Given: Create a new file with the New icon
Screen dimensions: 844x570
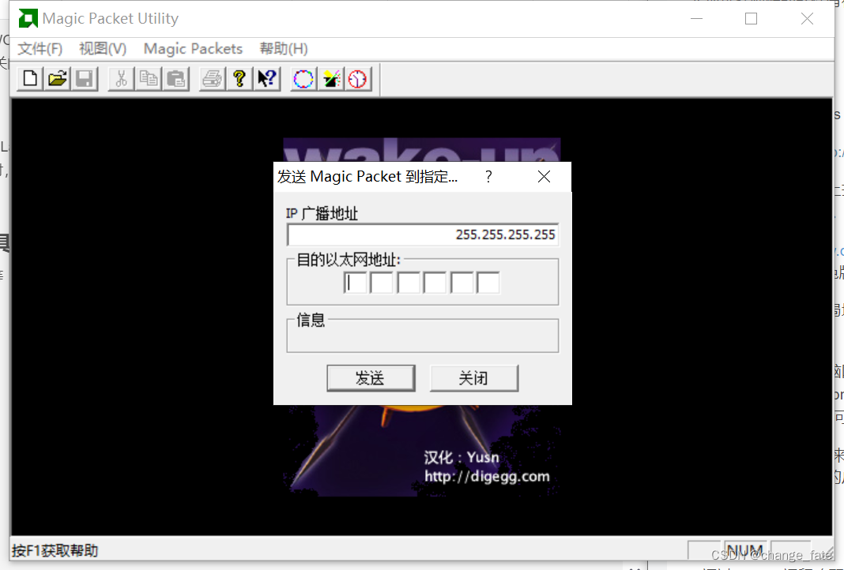Looking at the screenshot, I should pyautogui.click(x=28, y=78).
